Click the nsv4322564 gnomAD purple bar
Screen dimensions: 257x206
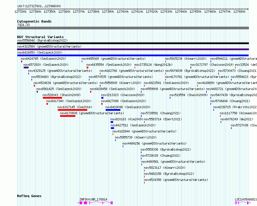tap(133, 49)
